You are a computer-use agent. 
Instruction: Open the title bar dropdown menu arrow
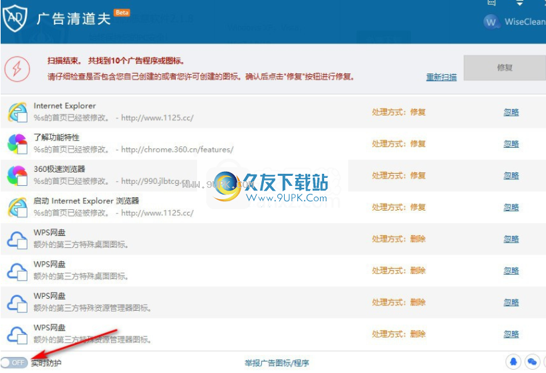pyautogui.click(x=519, y=3)
